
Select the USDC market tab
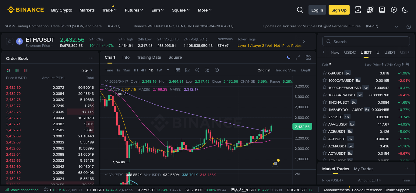[x=350, y=52]
